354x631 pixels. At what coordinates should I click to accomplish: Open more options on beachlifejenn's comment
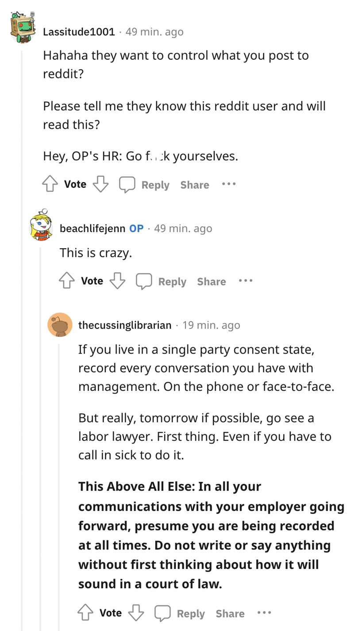(x=246, y=280)
